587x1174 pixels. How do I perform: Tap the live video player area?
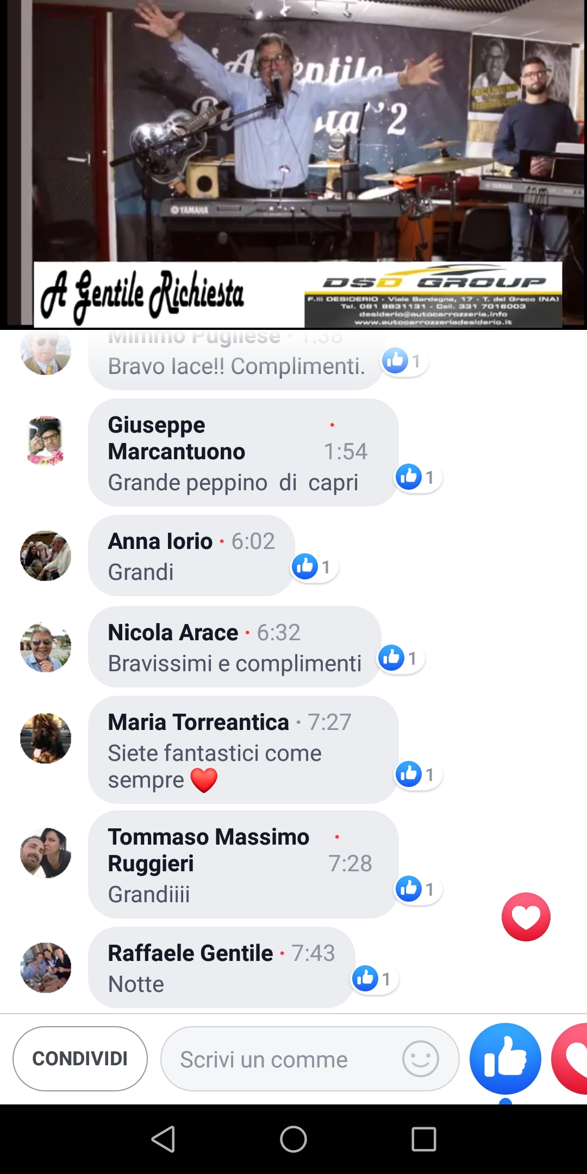pyautogui.click(x=293, y=164)
